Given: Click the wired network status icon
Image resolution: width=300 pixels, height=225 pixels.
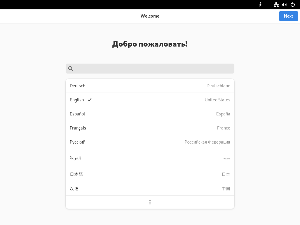Looking at the screenshot, I should 276,5.
